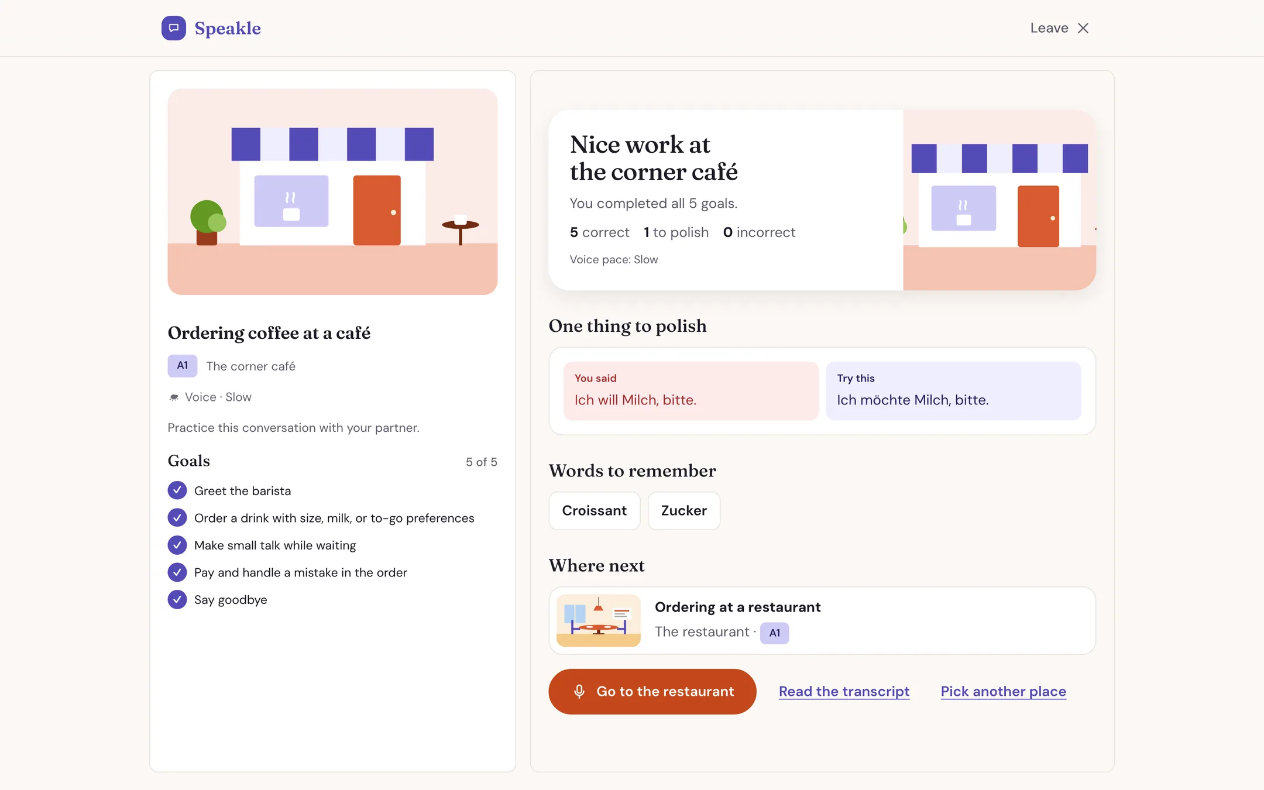Image resolution: width=1264 pixels, height=790 pixels.
Task: Click the voice icon next to Voice · Slow
Action: [x=174, y=397]
